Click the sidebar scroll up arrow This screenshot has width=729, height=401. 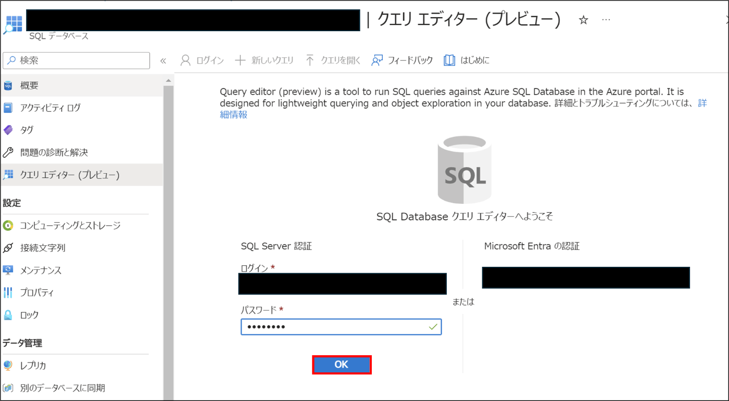pyautogui.click(x=168, y=81)
